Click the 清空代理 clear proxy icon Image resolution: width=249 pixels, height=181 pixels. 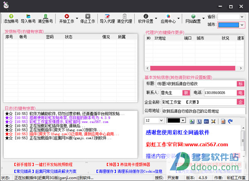pyautogui.click(x=124, y=16)
